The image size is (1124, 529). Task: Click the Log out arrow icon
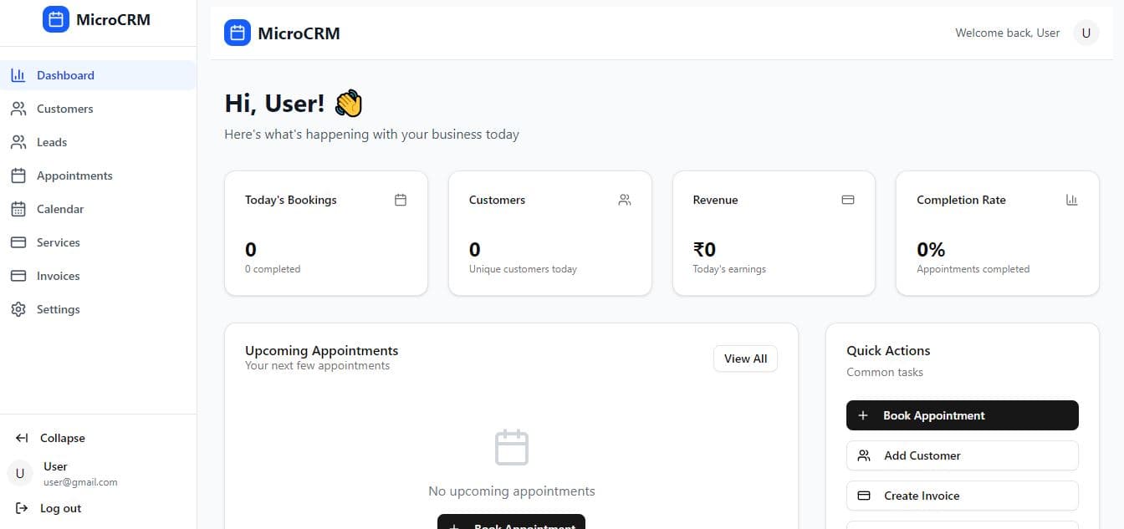point(22,508)
